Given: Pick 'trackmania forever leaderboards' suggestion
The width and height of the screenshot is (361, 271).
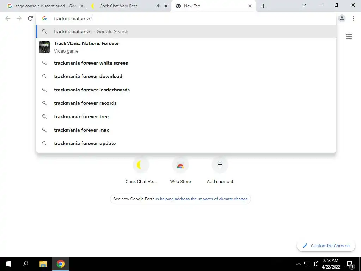Looking at the screenshot, I should 186,90.
